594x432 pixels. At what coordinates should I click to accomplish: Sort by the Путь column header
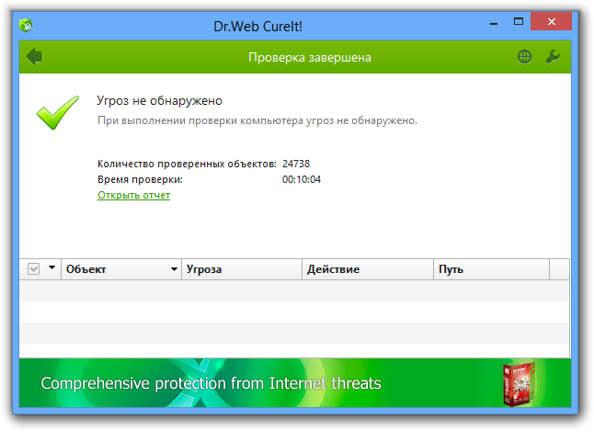491,269
